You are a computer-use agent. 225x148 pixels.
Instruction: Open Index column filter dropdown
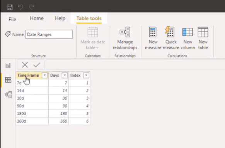click(86, 75)
